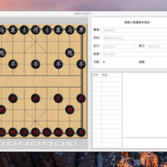
Task: Pick the black 卒 in front of 将
Action: click(36, 64)
